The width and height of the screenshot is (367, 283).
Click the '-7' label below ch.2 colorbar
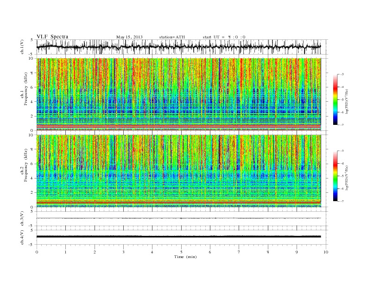tap(342, 201)
